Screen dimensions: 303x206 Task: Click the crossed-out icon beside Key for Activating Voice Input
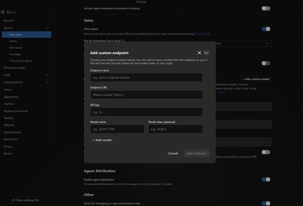point(123,41)
